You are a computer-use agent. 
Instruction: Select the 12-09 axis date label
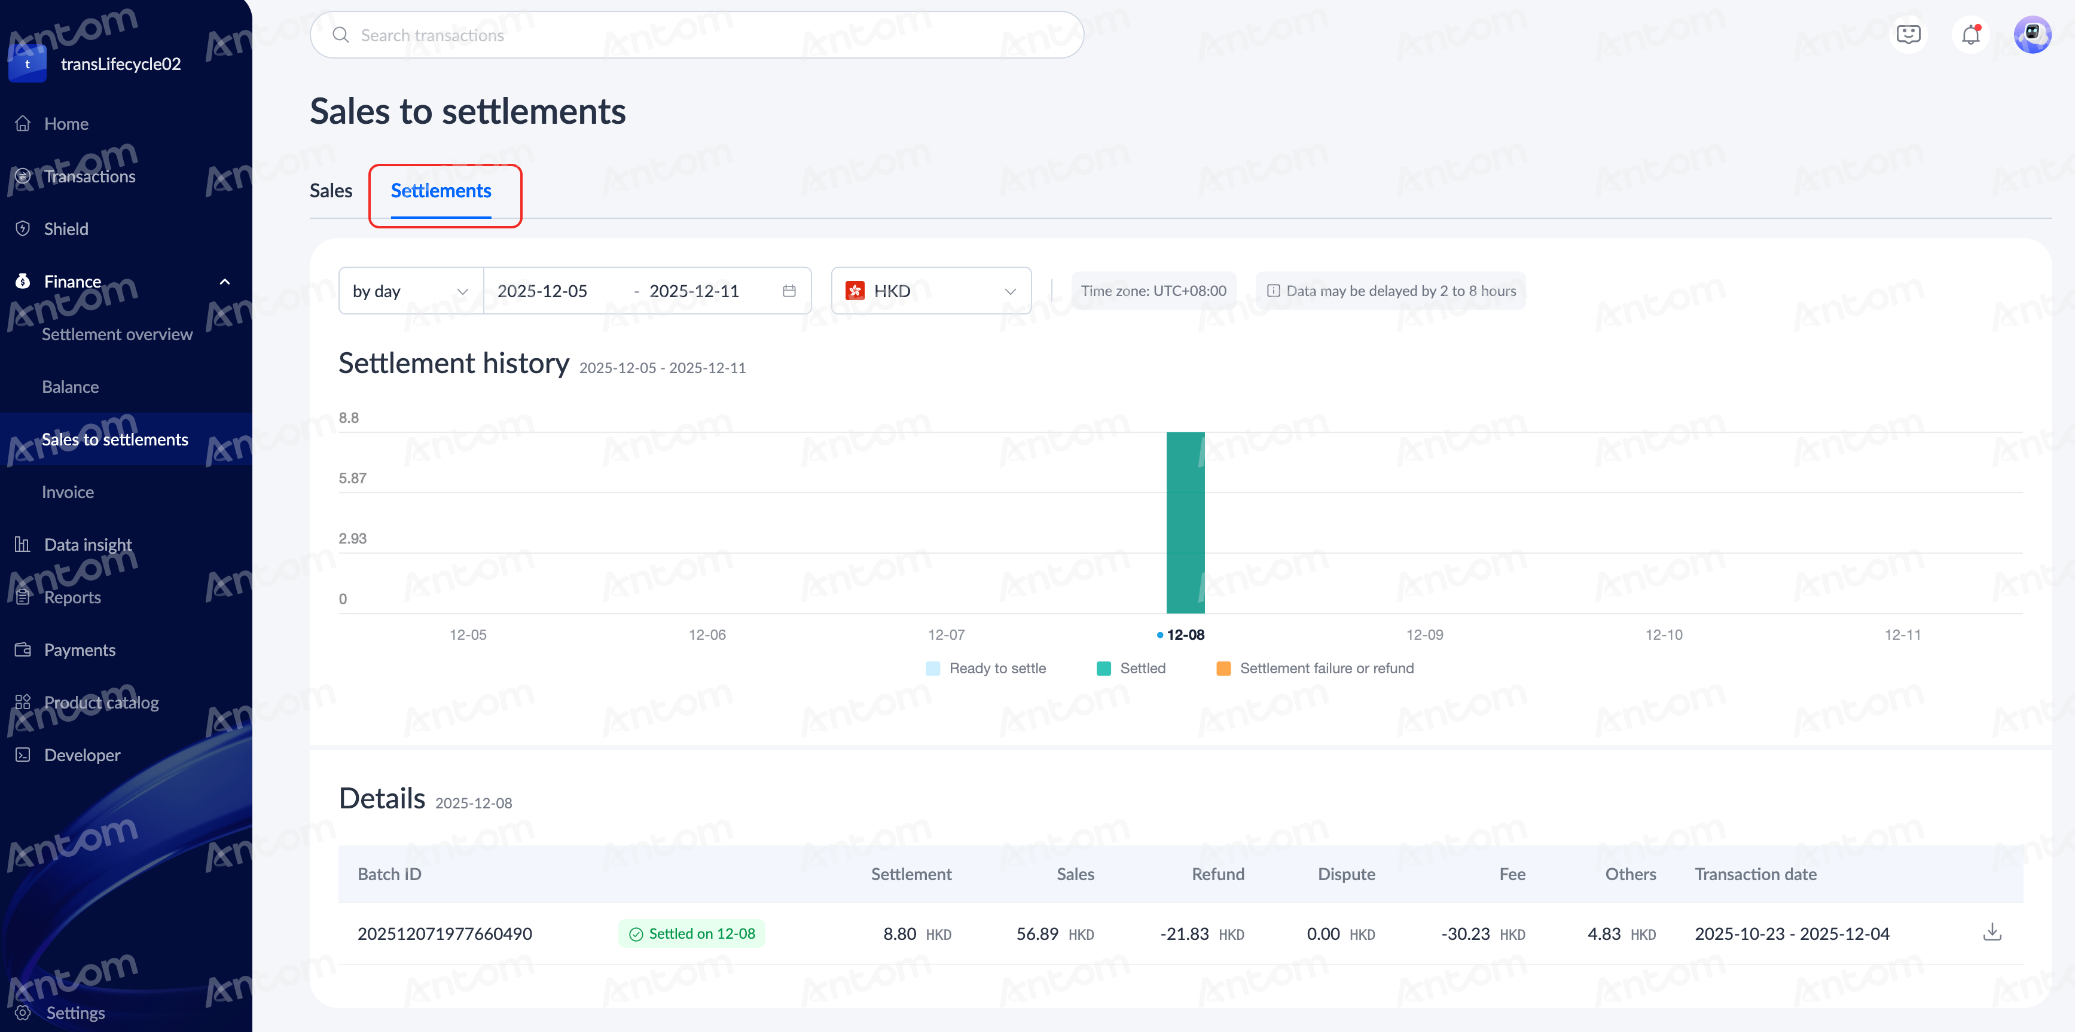pyautogui.click(x=1424, y=635)
